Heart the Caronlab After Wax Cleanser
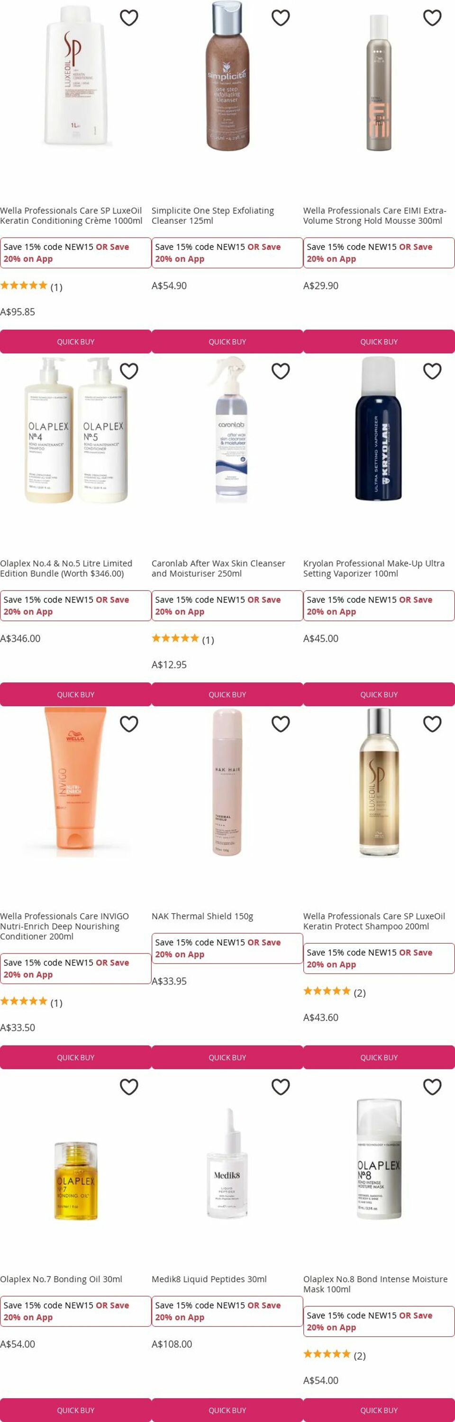Screen dimensions: 455x1422 click(x=281, y=371)
